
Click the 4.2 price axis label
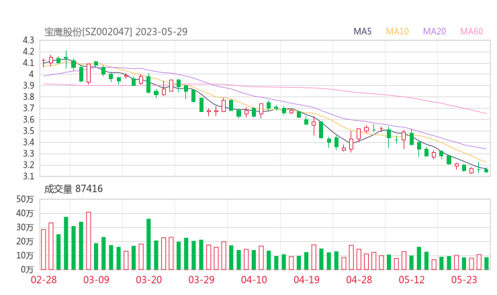[x=28, y=52]
